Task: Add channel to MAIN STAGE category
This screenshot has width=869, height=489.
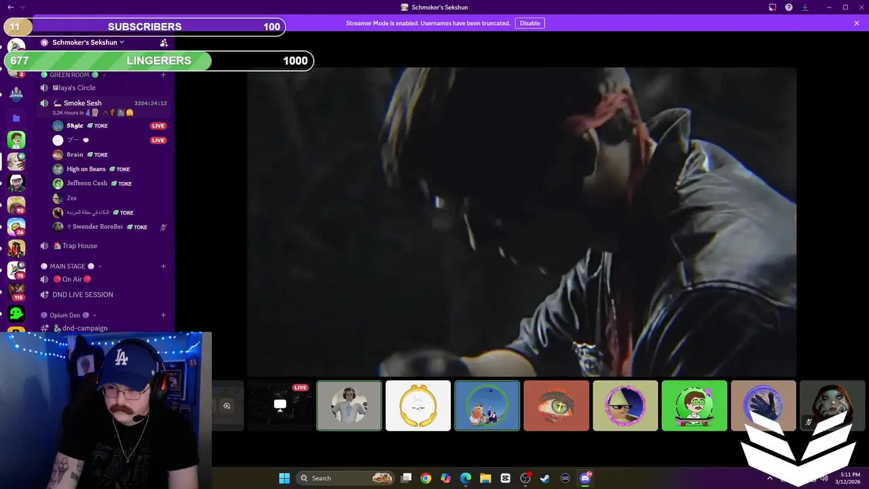Action: (163, 266)
